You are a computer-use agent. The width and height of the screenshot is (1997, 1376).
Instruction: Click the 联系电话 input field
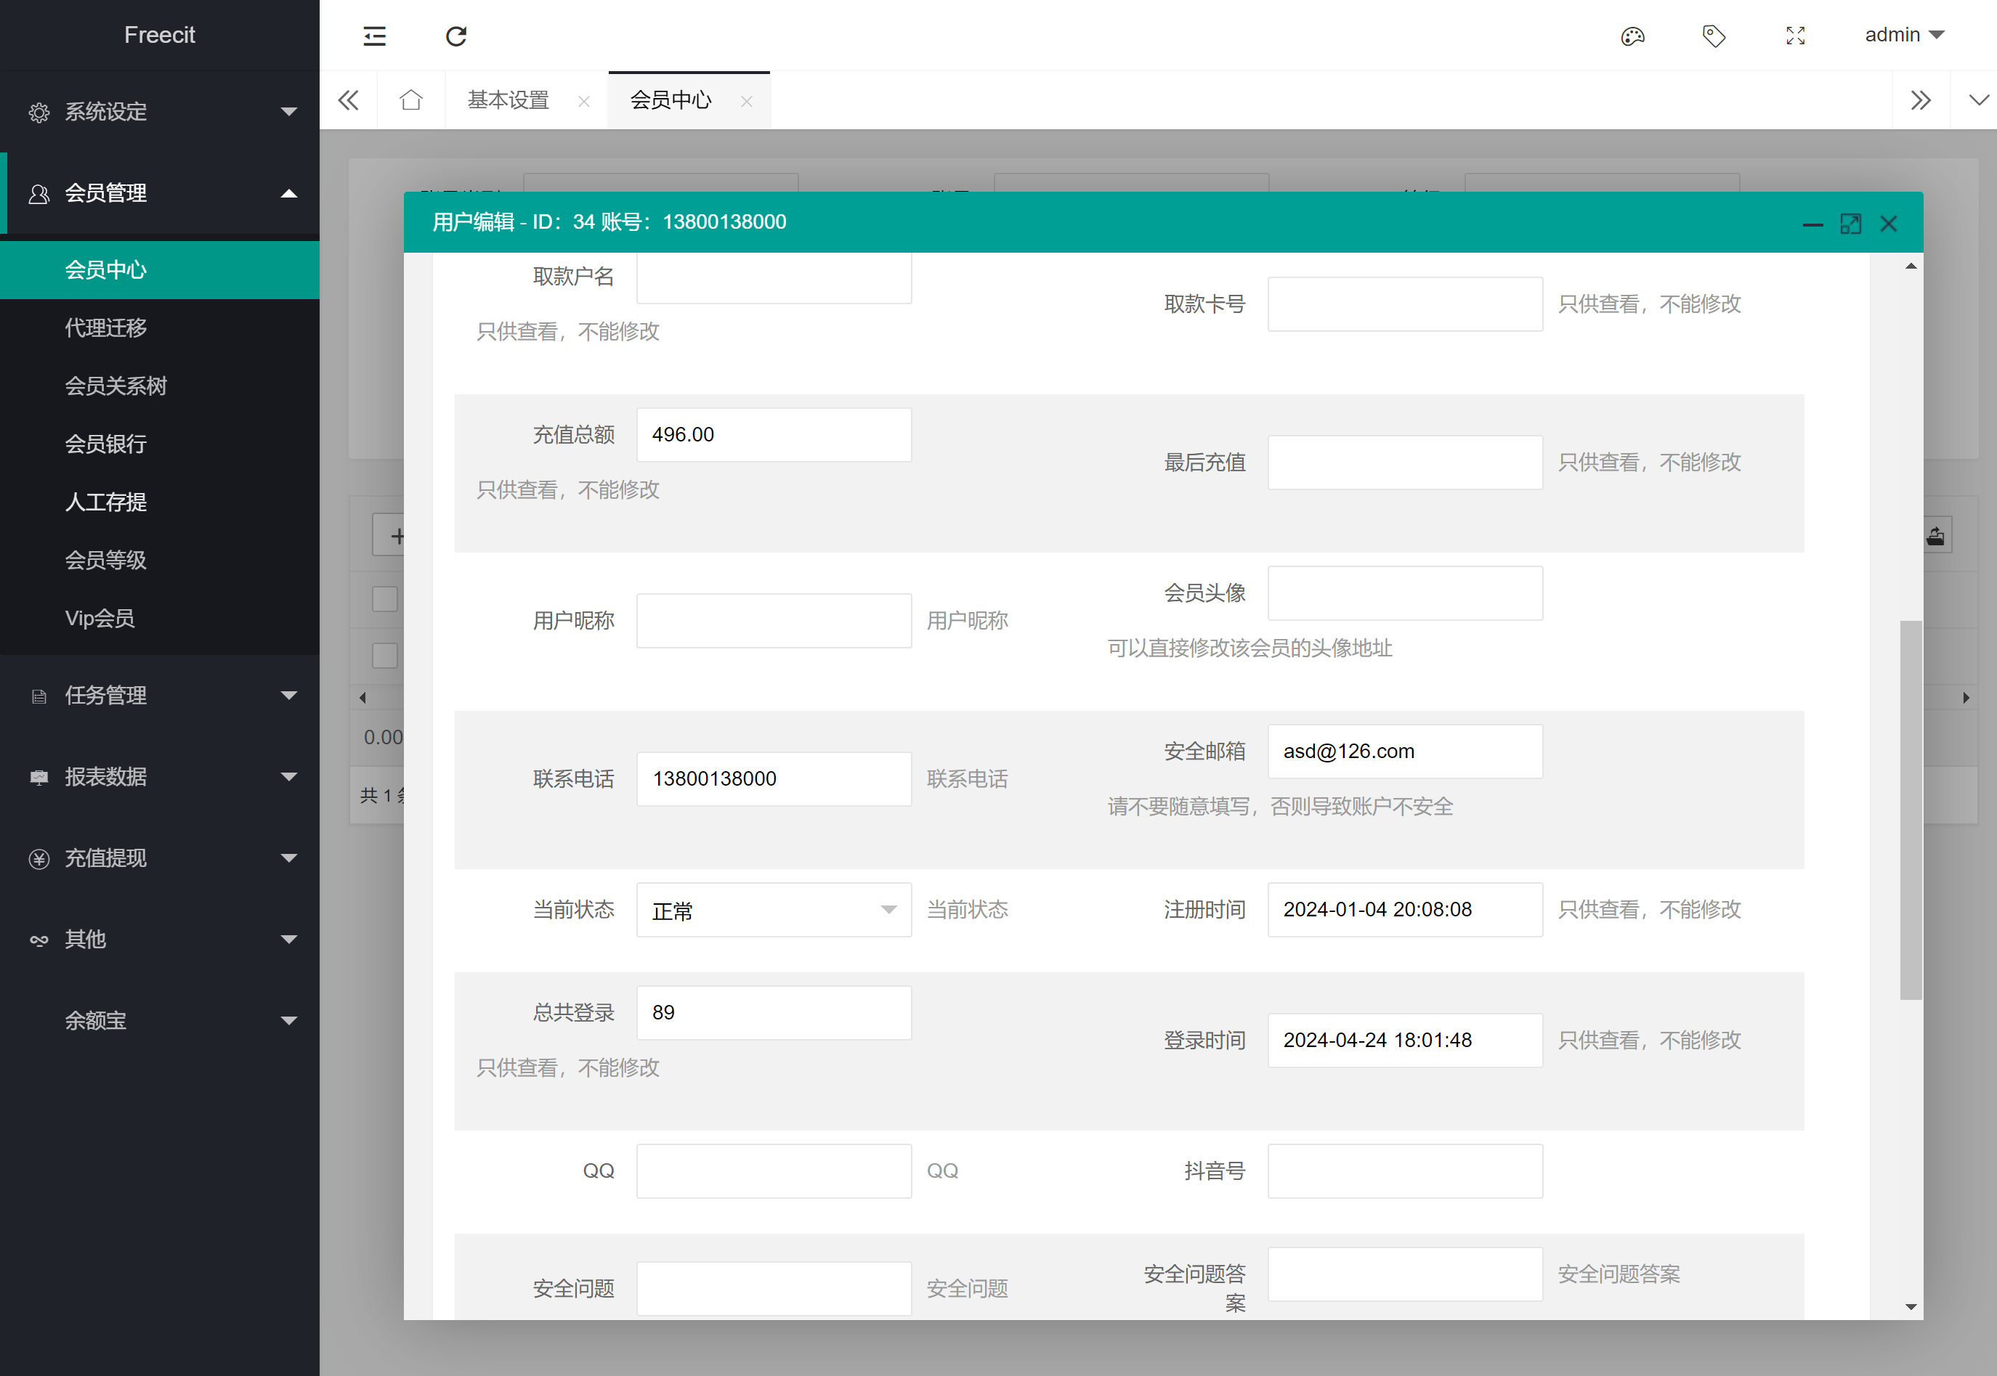pos(774,778)
